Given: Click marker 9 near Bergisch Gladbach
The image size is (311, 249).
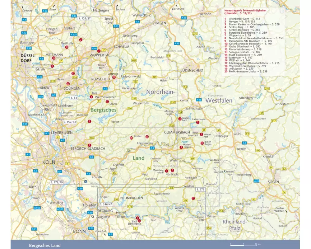Looking at the screenshot, I should pos(90,145).
